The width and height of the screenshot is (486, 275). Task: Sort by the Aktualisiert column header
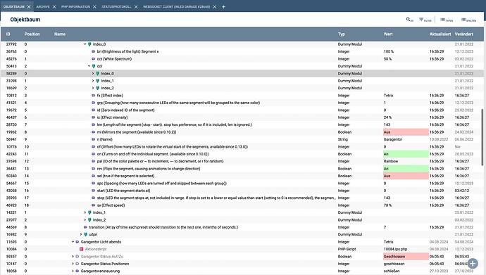click(x=440, y=34)
